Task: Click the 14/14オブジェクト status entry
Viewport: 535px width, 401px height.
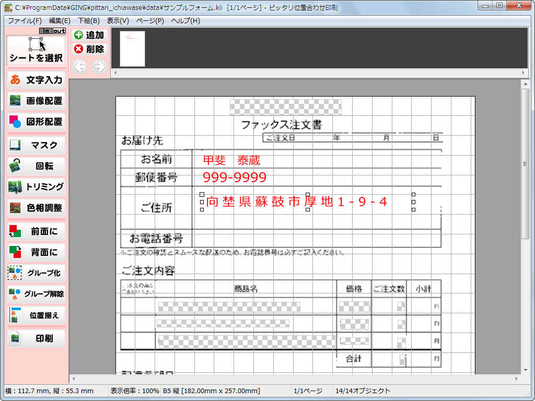Action: [x=363, y=391]
